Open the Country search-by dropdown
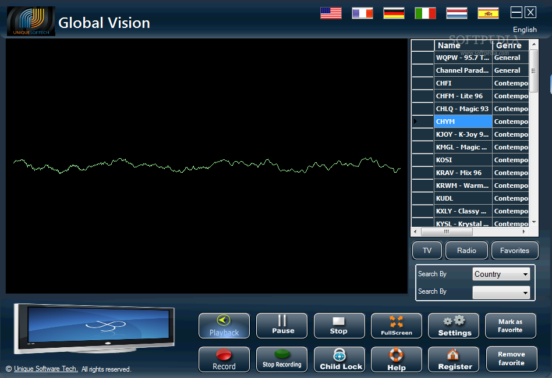The image size is (552, 378). [501, 274]
